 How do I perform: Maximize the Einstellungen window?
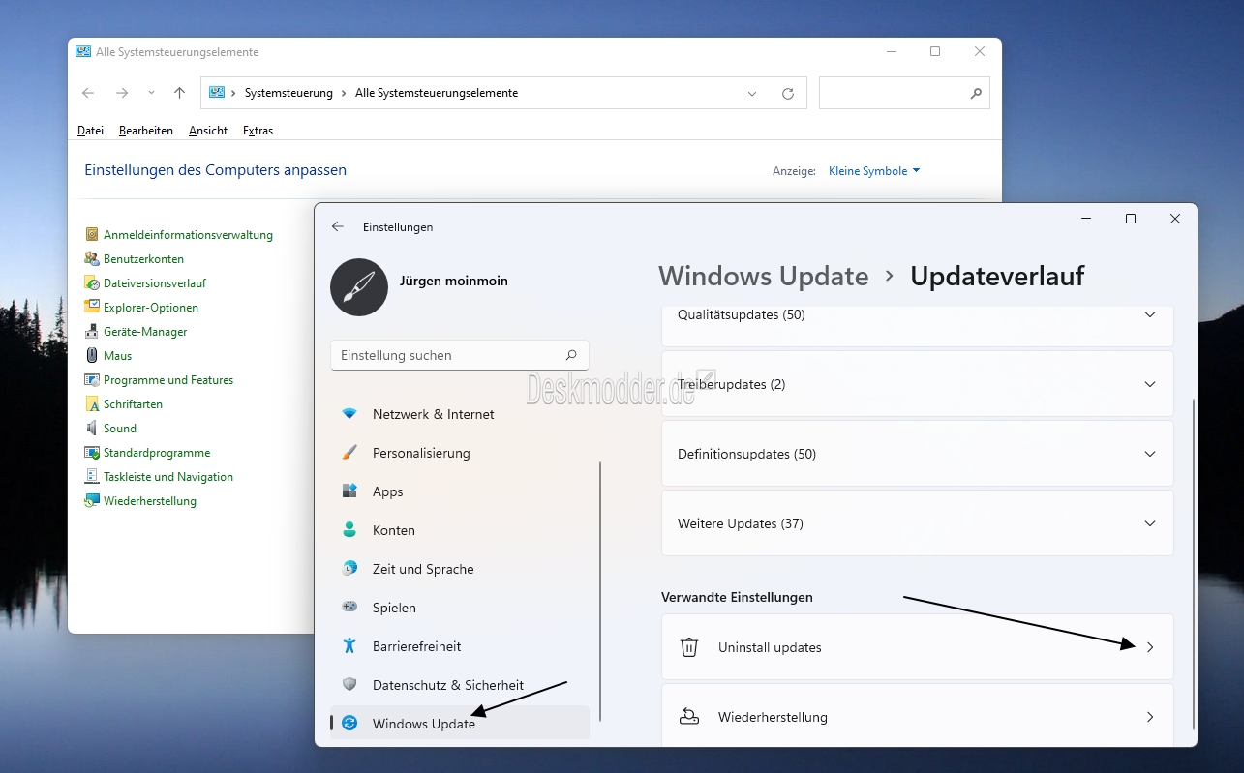click(1130, 220)
